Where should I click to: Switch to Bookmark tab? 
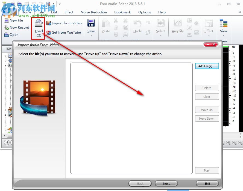pos(122,12)
